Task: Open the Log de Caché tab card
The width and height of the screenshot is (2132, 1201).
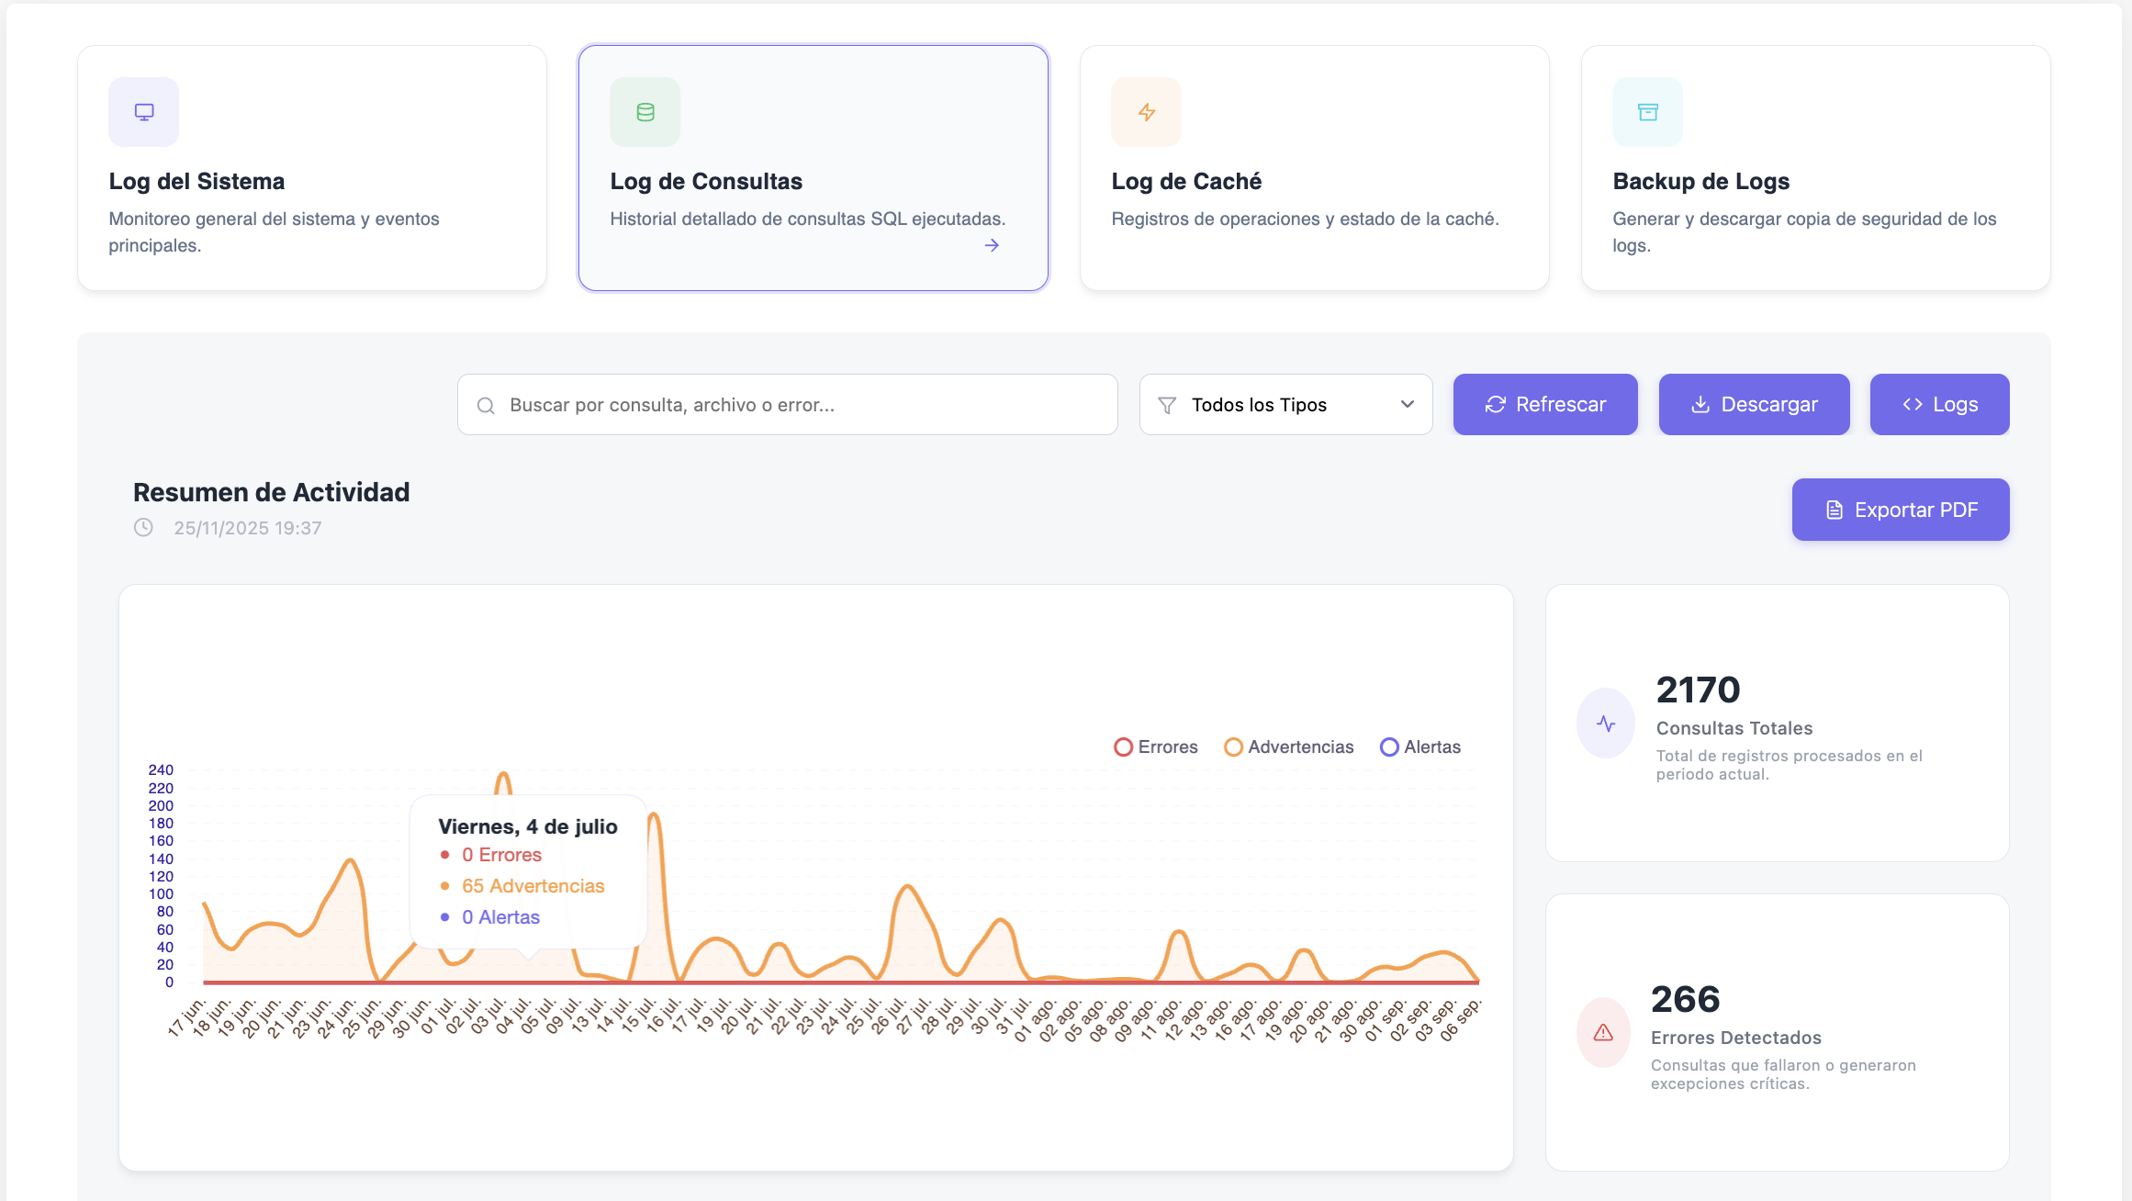Action: pyautogui.click(x=1314, y=168)
